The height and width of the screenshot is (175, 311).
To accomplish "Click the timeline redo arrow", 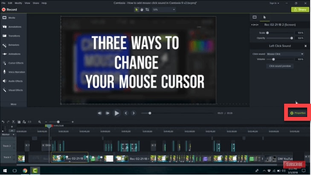I will pyautogui.click(x=8, y=122).
